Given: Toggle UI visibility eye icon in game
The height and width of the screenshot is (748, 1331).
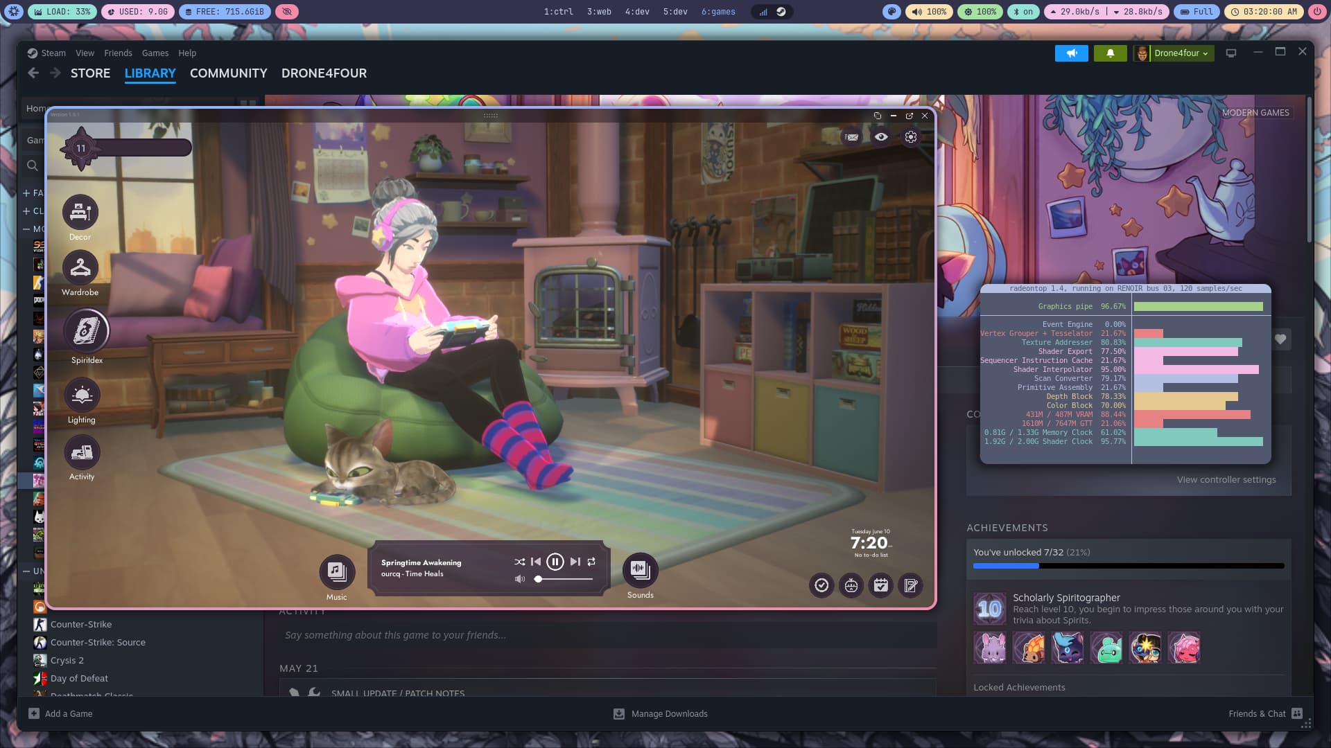Looking at the screenshot, I should click(x=881, y=137).
